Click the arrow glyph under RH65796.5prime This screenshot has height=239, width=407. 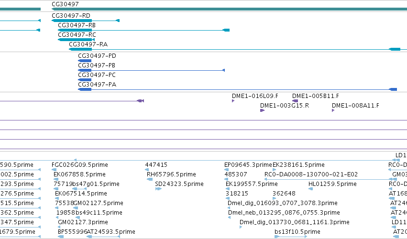[150, 179]
